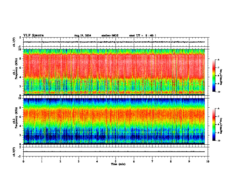Click the "-6" tick on ch.1 color bar
Image resolution: width=234 pixels, height=181 pixels.
click(218, 60)
